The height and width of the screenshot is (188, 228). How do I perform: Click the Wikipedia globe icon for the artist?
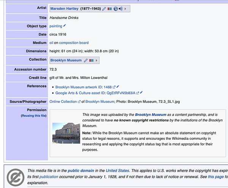(x=115, y=8)
